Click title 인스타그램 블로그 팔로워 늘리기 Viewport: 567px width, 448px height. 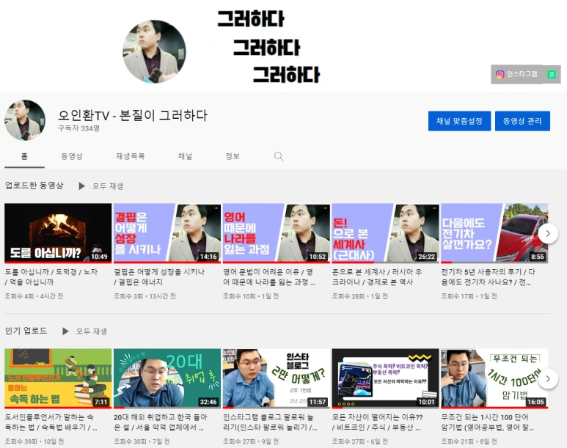pyautogui.click(x=270, y=422)
